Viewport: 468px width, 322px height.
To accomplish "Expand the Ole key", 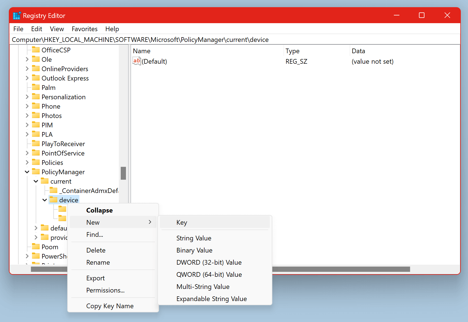I will [x=27, y=59].
